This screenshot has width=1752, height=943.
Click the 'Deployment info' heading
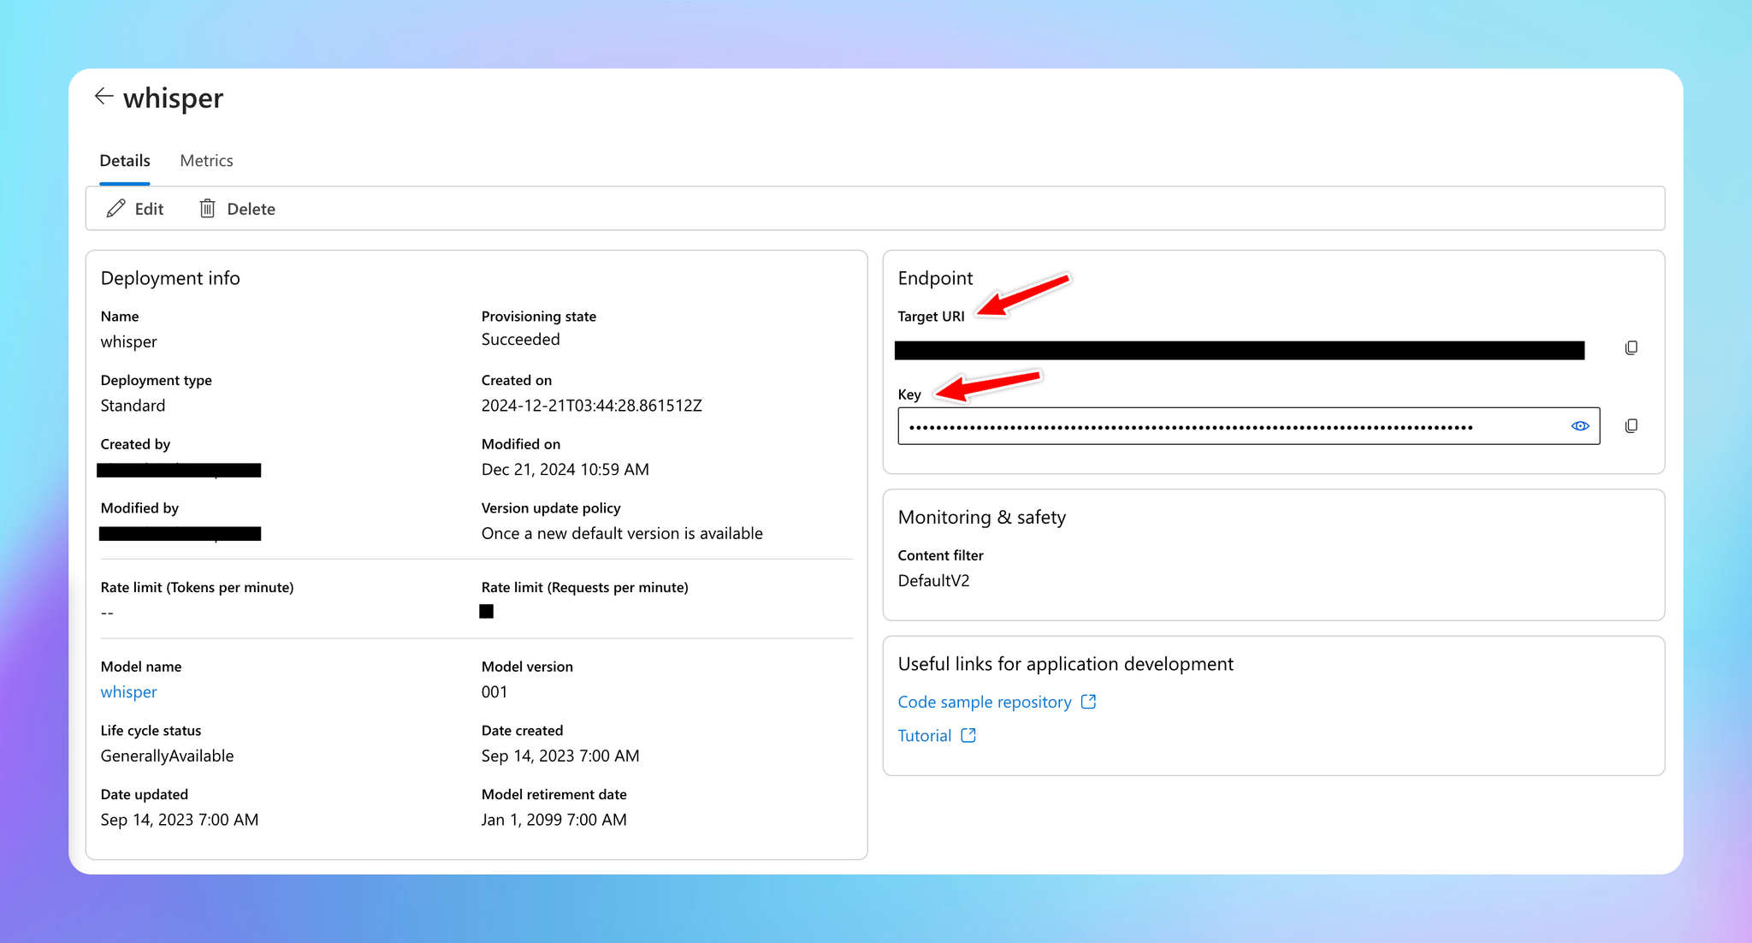tap(170, 278)
